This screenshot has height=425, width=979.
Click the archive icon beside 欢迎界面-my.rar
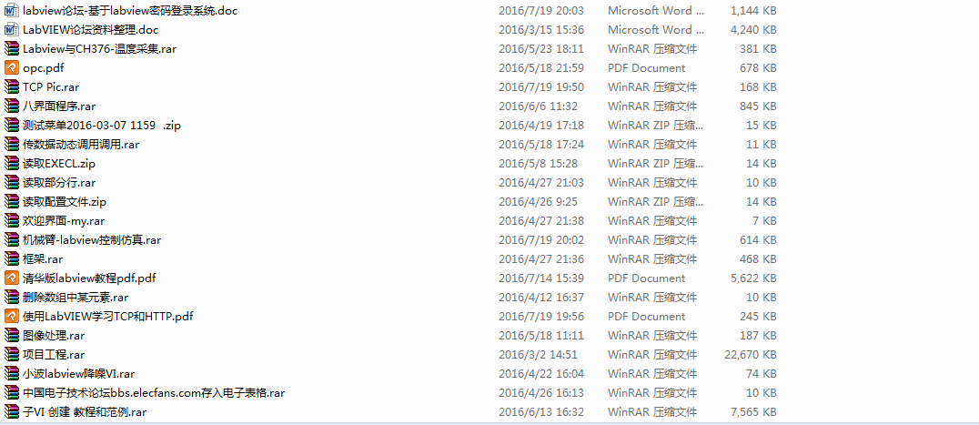(x=12, y=221)
